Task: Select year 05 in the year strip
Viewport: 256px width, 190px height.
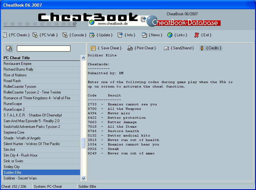Action: [x=63, y=24]
